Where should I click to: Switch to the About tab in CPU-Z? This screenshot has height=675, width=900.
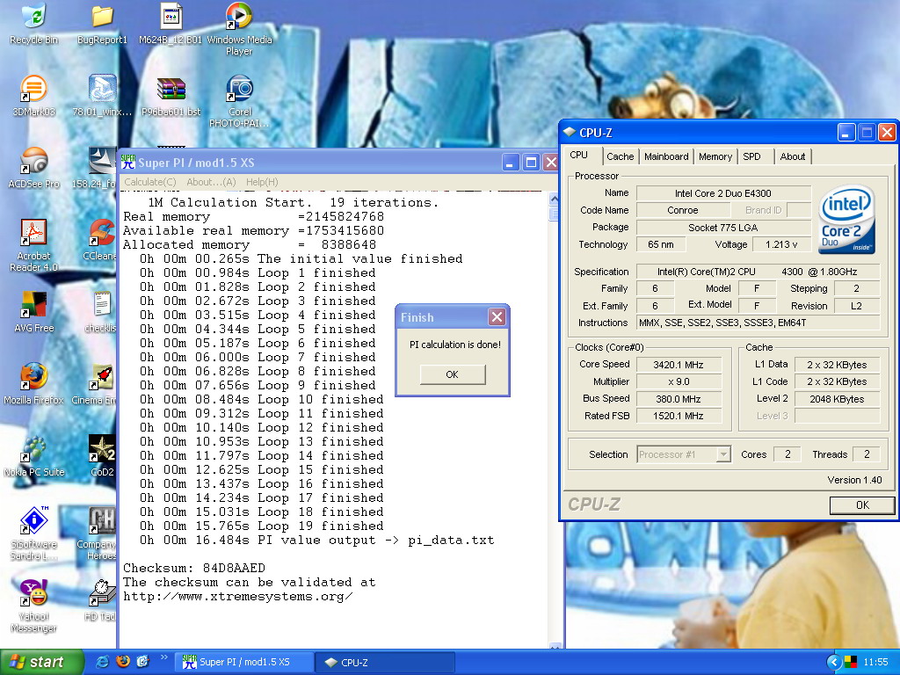792,156
